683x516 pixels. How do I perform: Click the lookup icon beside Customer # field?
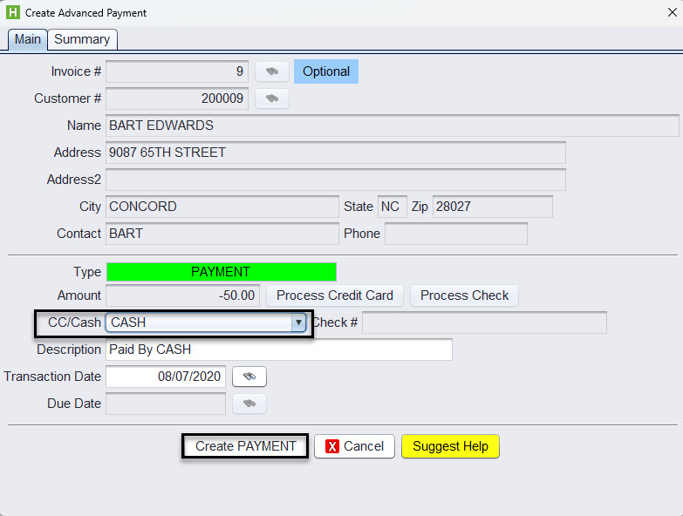coord(271,98)
